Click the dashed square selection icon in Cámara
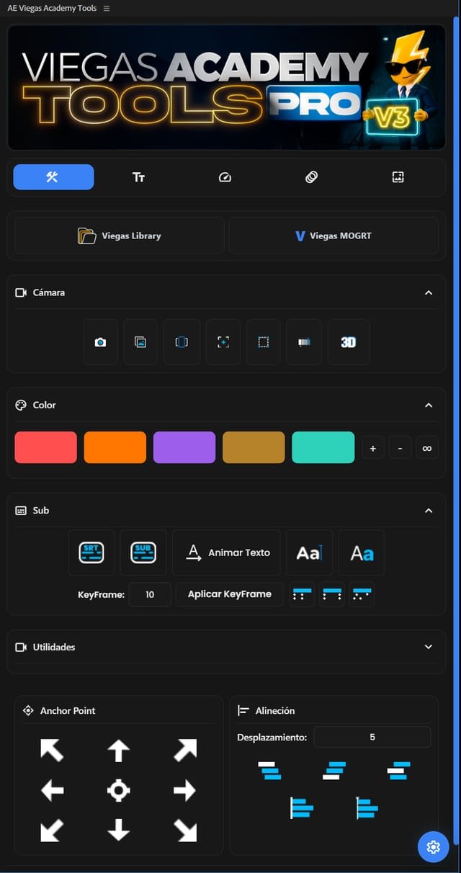The width and height of the screenshot is (461, 873). click(x=264, y=342)
